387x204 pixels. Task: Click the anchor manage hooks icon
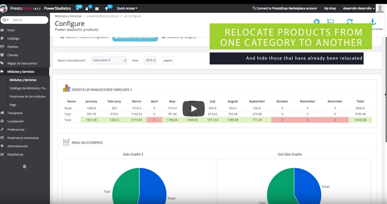coord(372,22)
